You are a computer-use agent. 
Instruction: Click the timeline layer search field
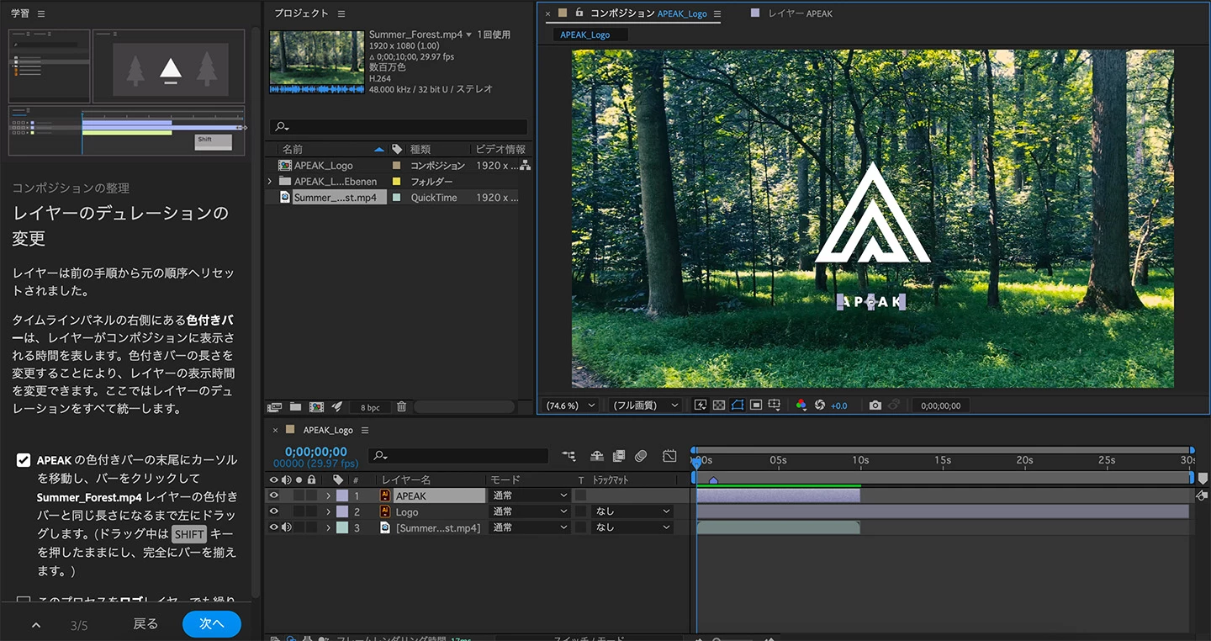[x=458, y=455]
